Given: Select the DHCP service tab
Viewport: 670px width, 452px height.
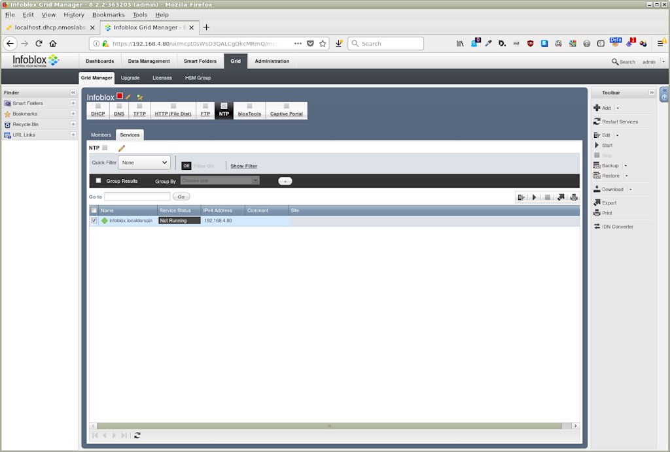Looking at the screenshot, I should pyautogui.click(x=98, y=110).
